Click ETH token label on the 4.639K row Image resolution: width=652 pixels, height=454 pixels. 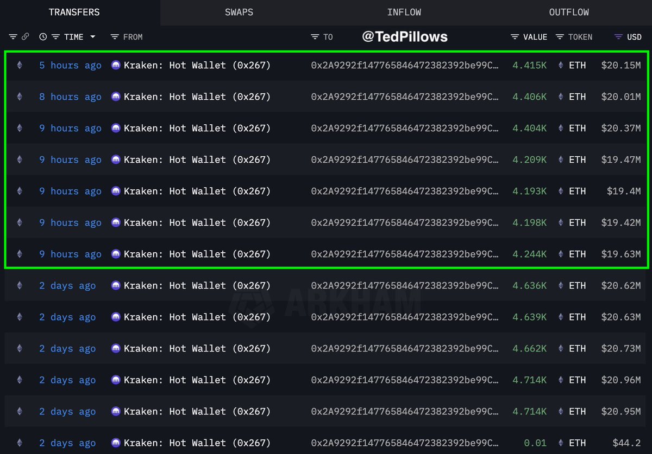point(578,317)
